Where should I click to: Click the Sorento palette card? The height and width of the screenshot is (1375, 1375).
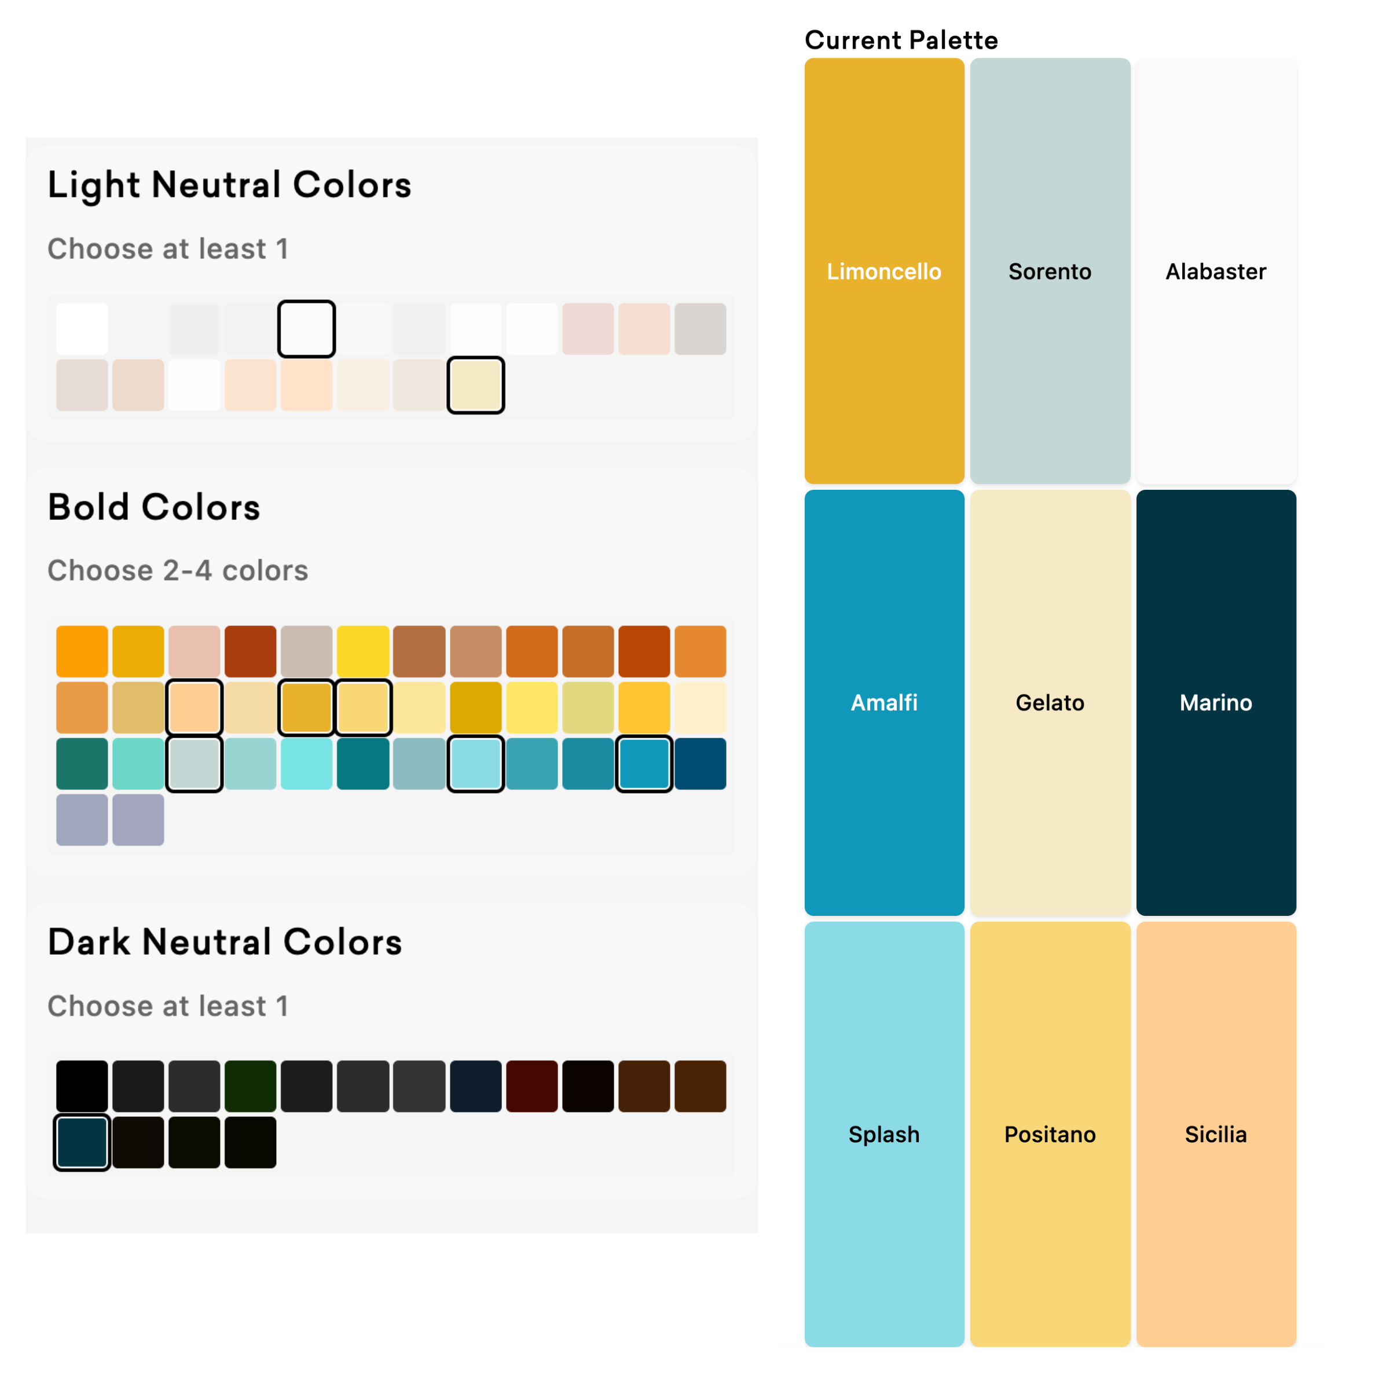1049,270
